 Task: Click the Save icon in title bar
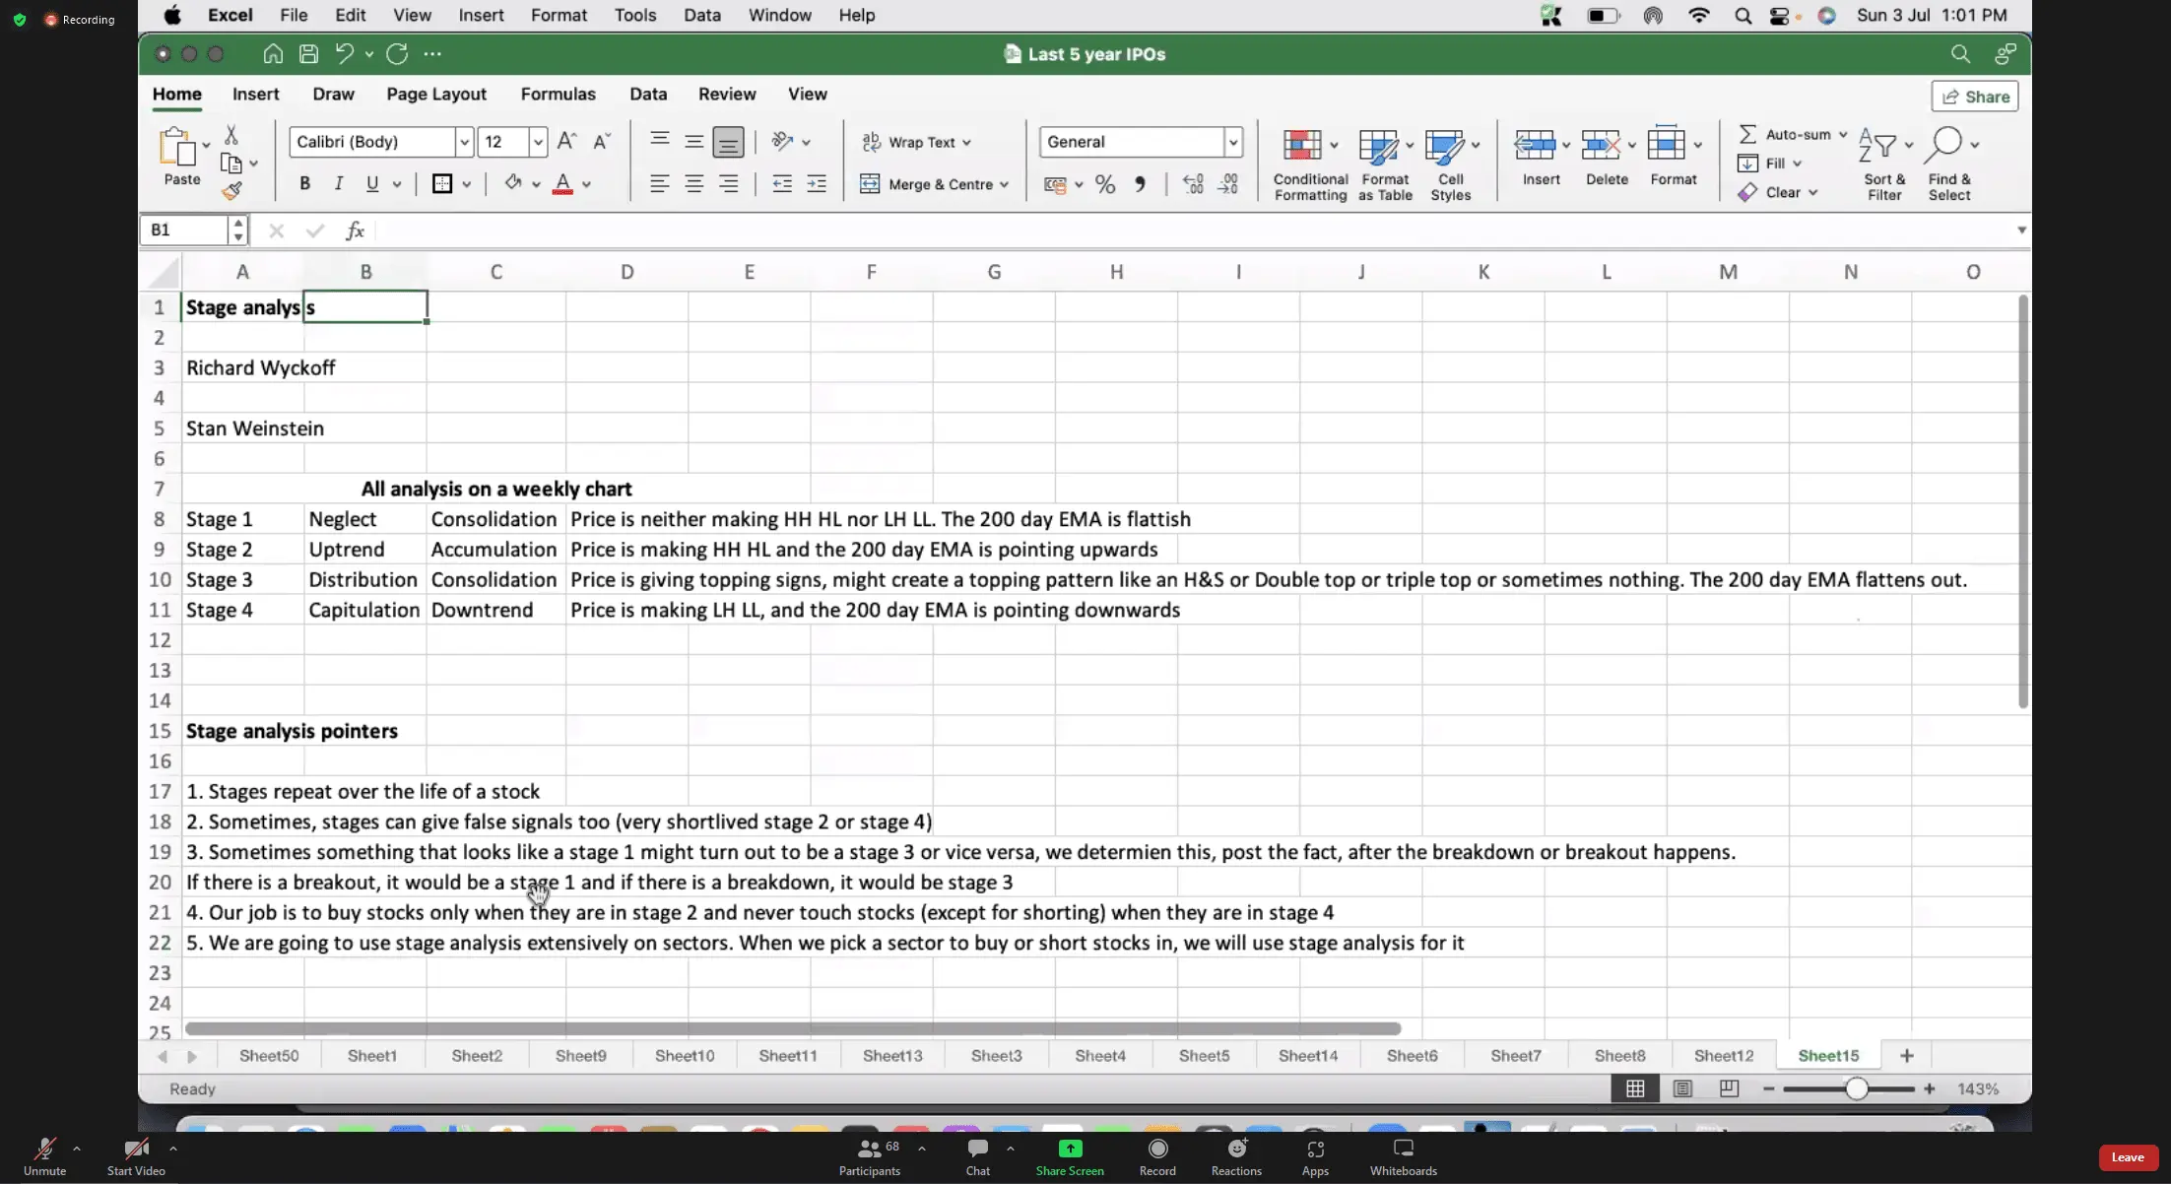coord(308,54)
